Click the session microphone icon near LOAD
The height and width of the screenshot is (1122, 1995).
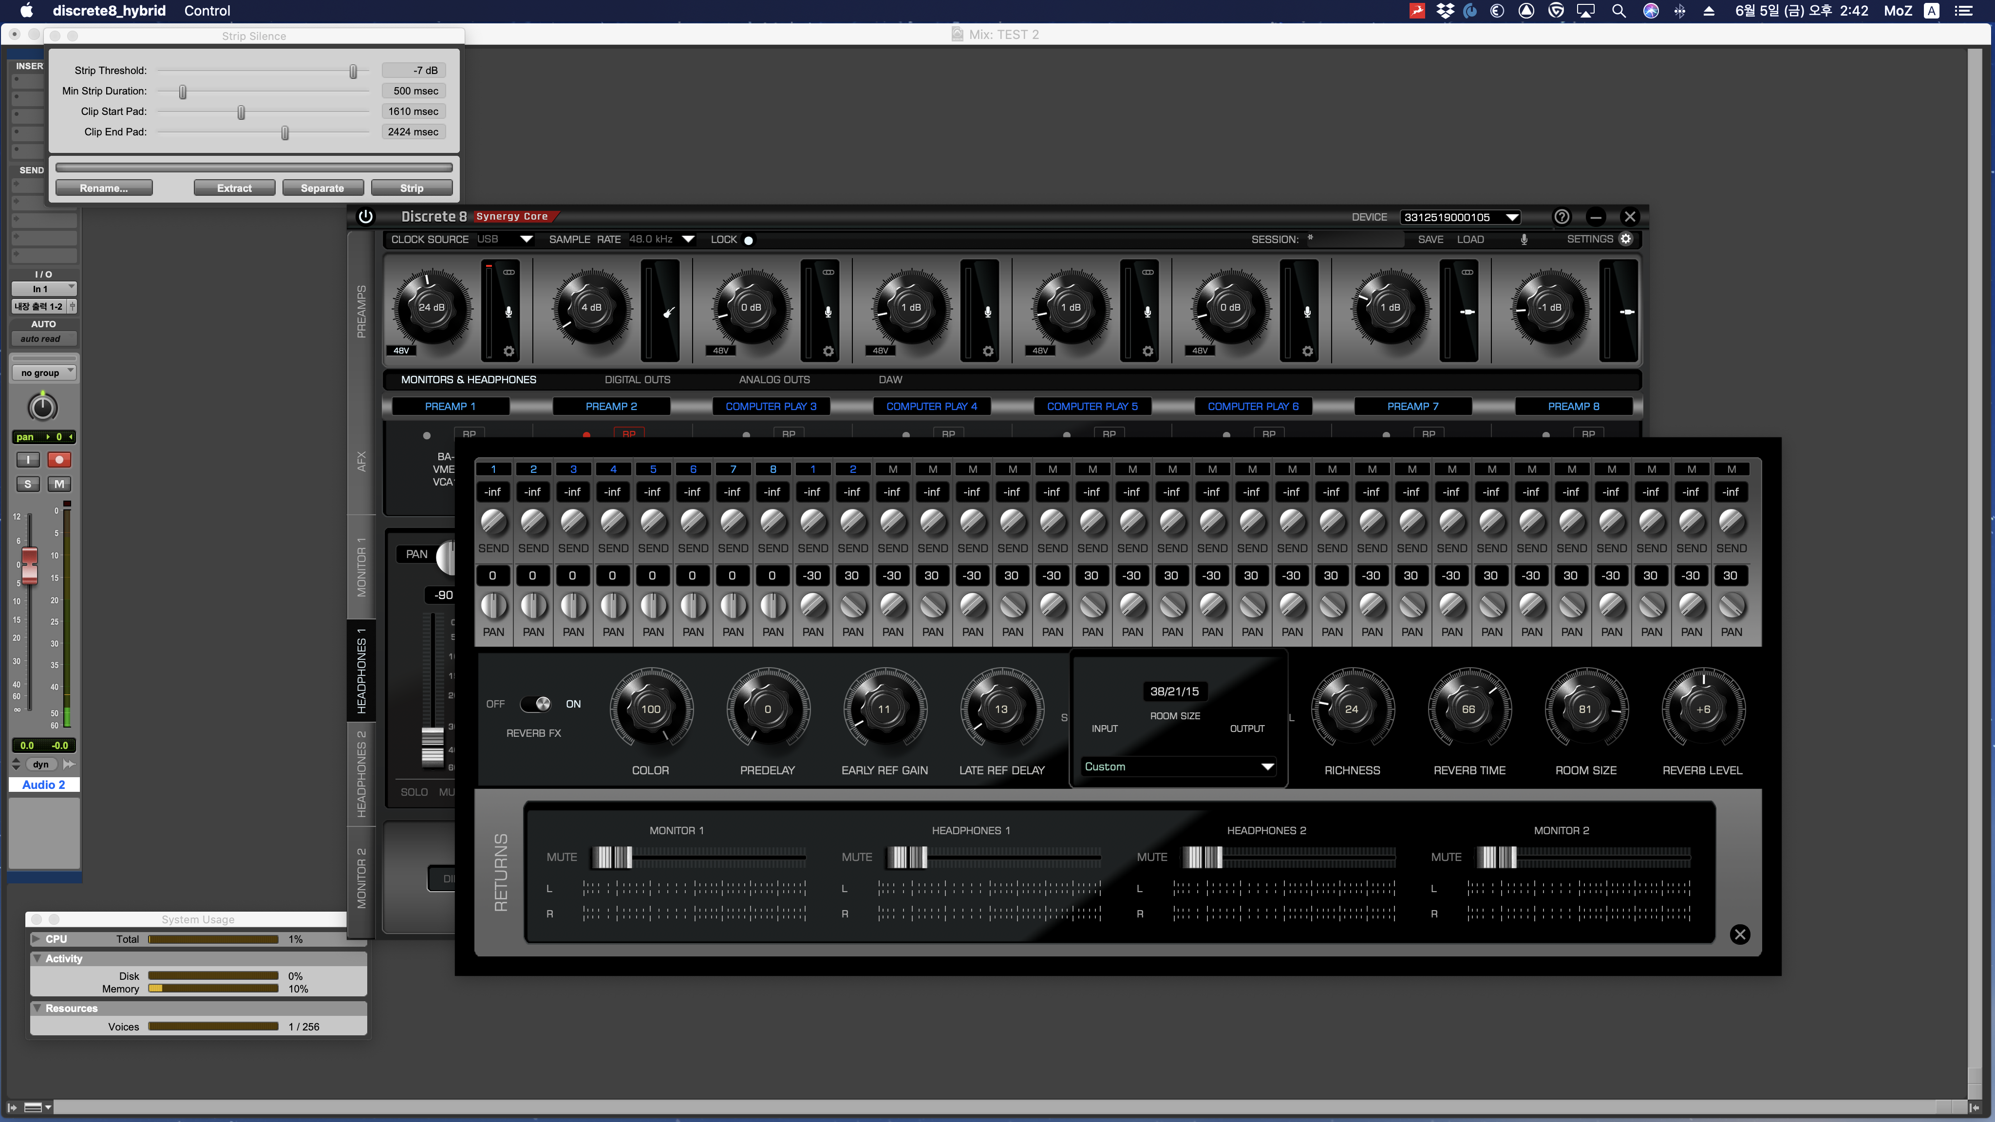coord(1524,239)
